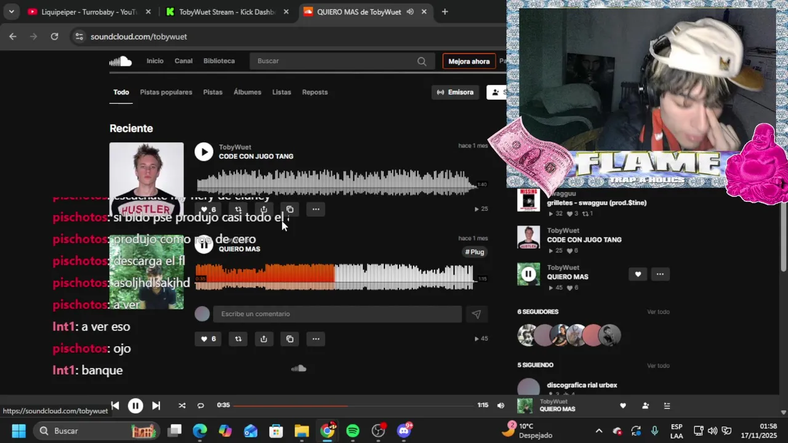Open Biblioteca in SoundCloud navigation
This screenshot has height=443, width=788.
click(219, 61)
